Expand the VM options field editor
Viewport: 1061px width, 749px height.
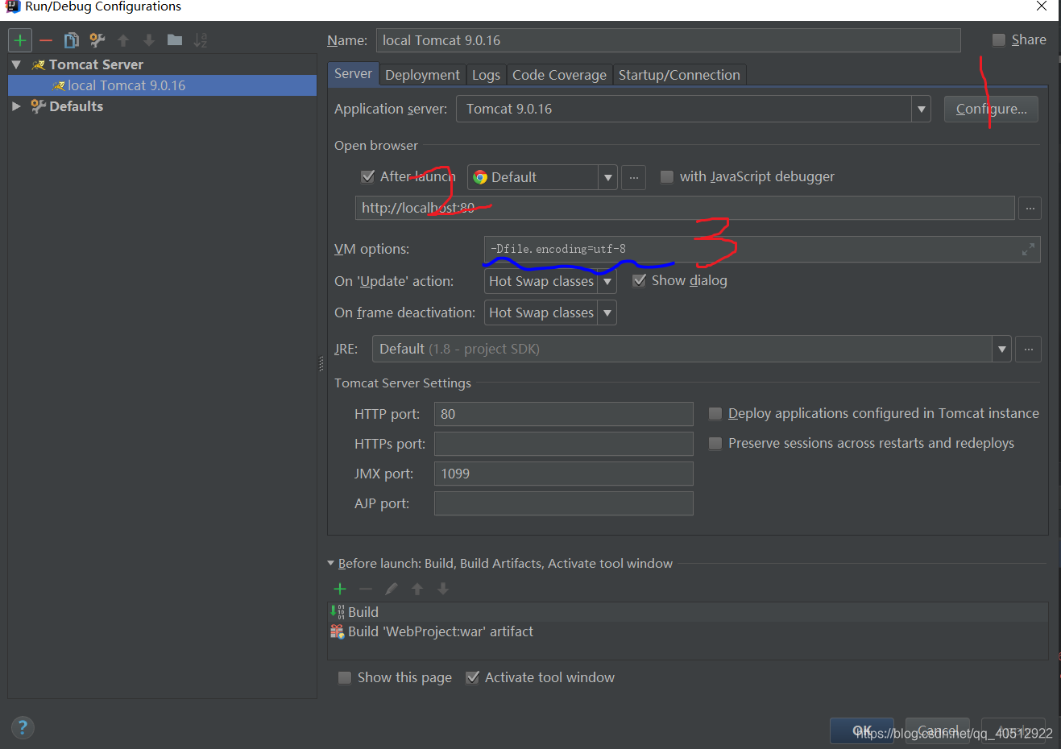click(x=1028, y=250)
